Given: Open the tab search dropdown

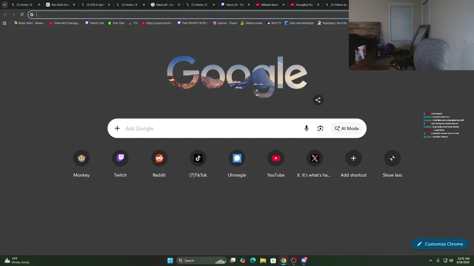Looking at the screenshot, I should pyautogui.click(x=4, y=5).
